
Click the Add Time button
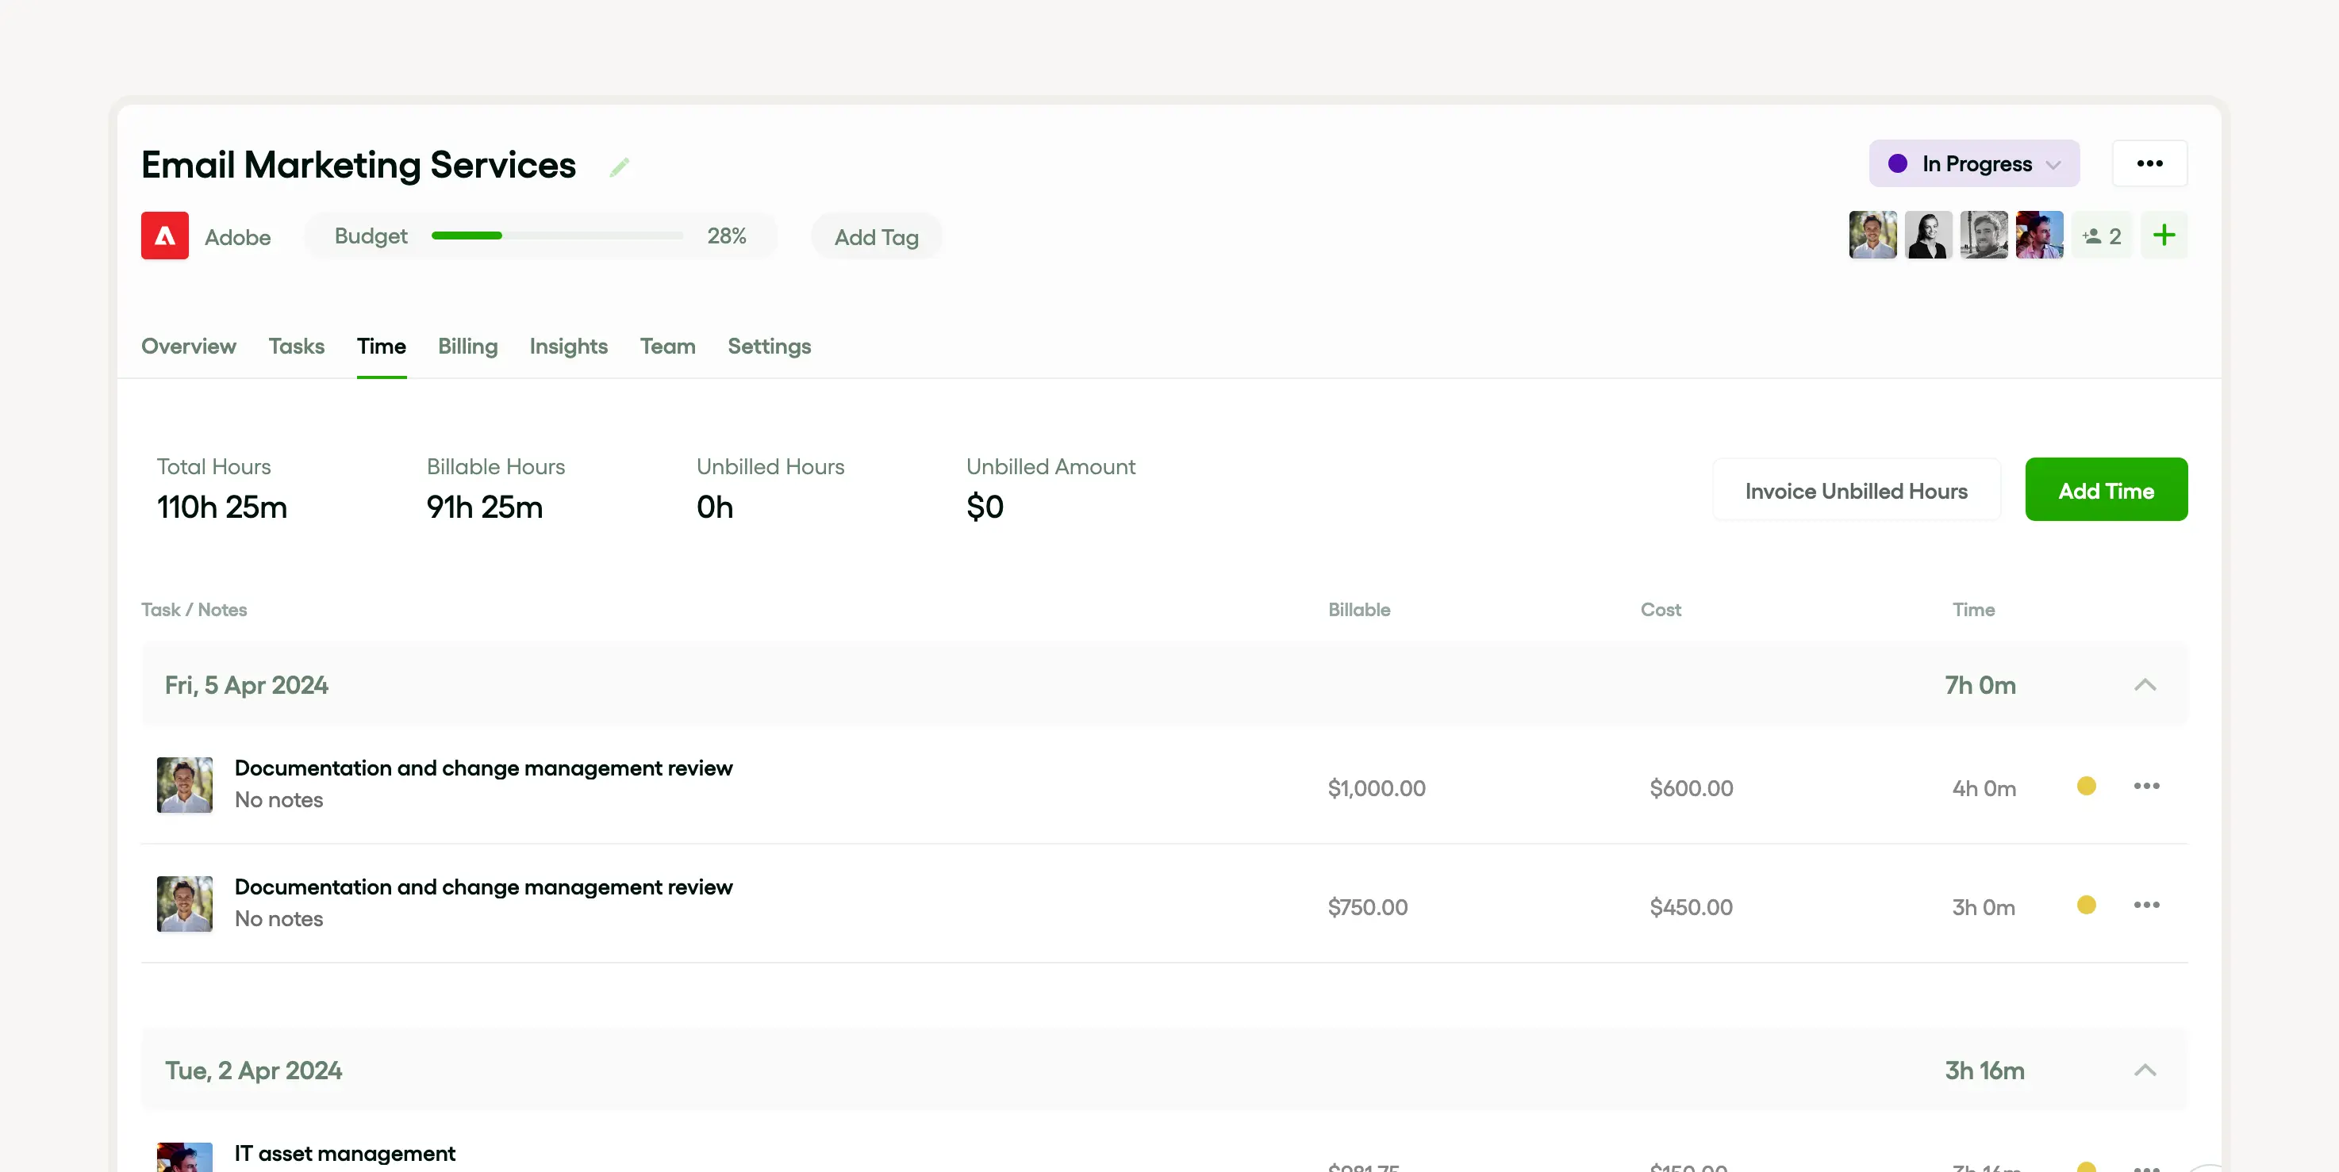click(2105, 490)
